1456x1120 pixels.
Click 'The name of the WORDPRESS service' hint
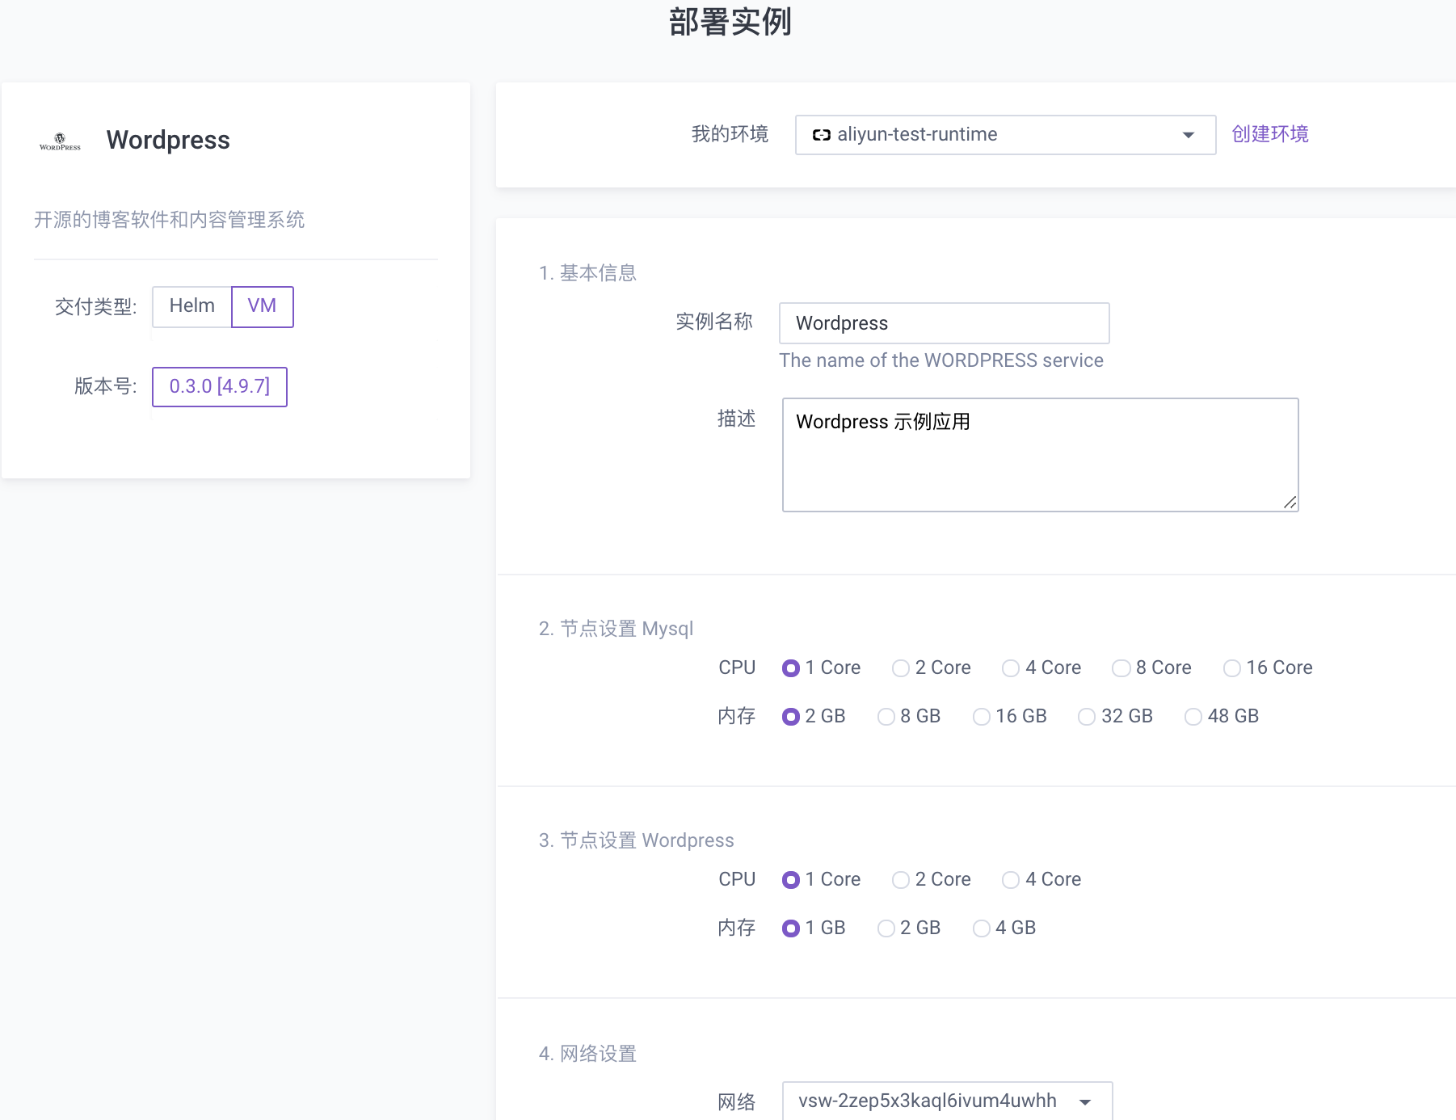point(941,360)
